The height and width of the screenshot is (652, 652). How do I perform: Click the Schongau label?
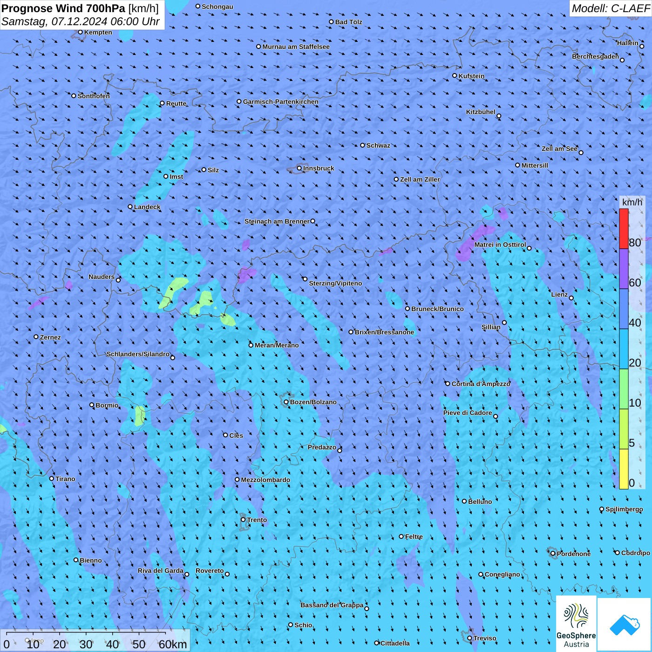[217, 7]
